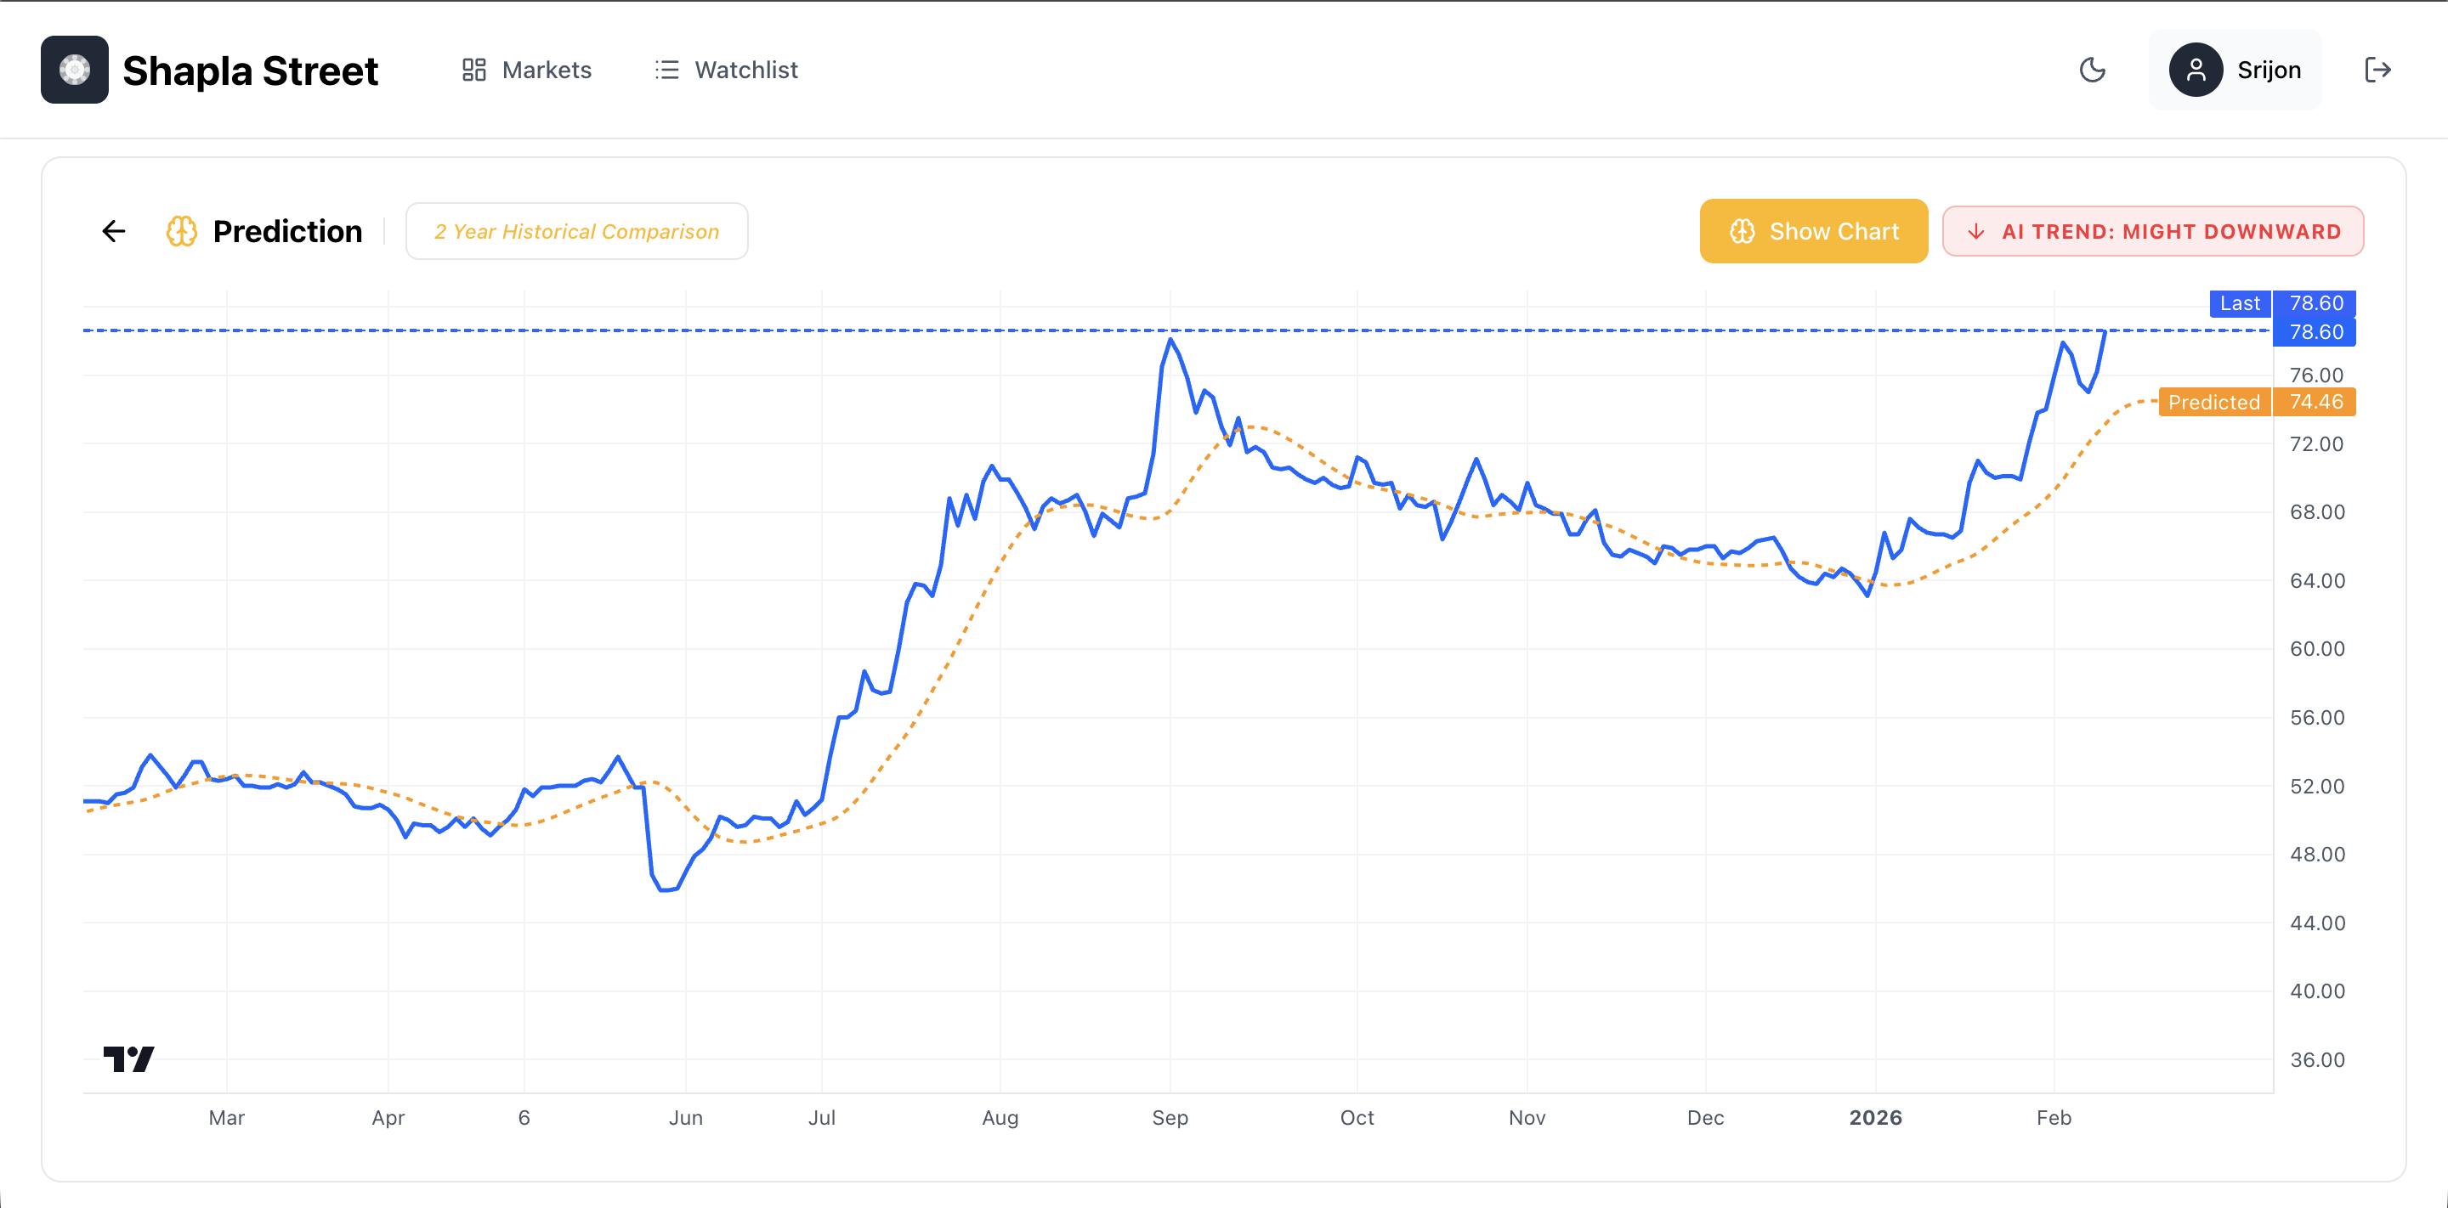The image size is (2448, 1208).
Task: Open the Markets menu item
Action: coord(546,70)
